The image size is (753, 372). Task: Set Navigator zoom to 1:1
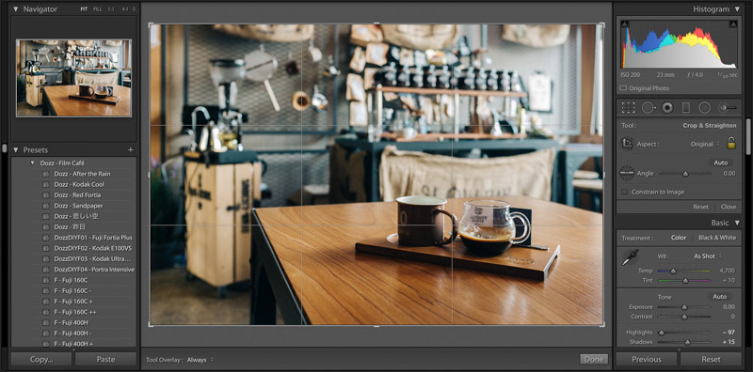coord(111,9)
